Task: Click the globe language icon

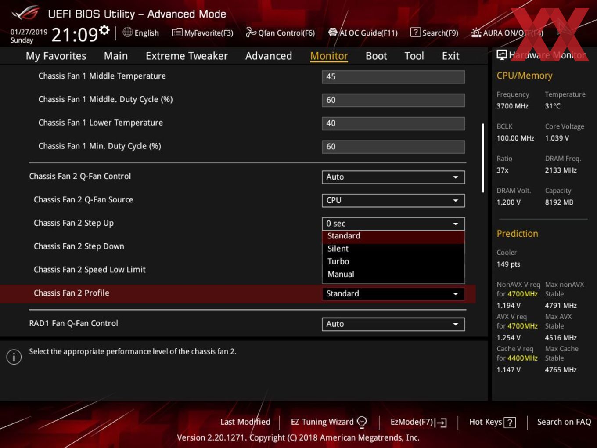Action: click(127, 32)
